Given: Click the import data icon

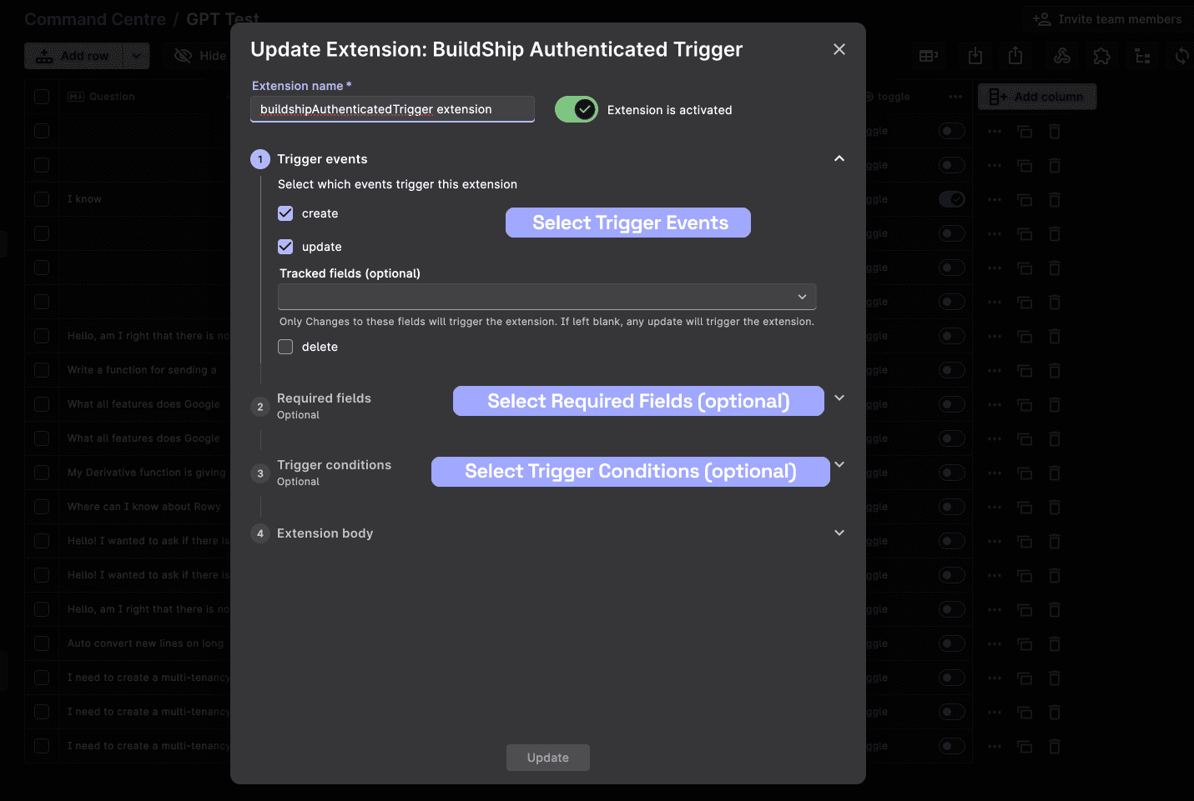Looking at the screenshot, I should (975, 56).
